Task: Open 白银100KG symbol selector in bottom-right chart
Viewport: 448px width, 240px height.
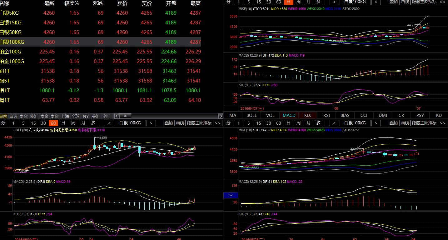Action: [x=355, y=123]
